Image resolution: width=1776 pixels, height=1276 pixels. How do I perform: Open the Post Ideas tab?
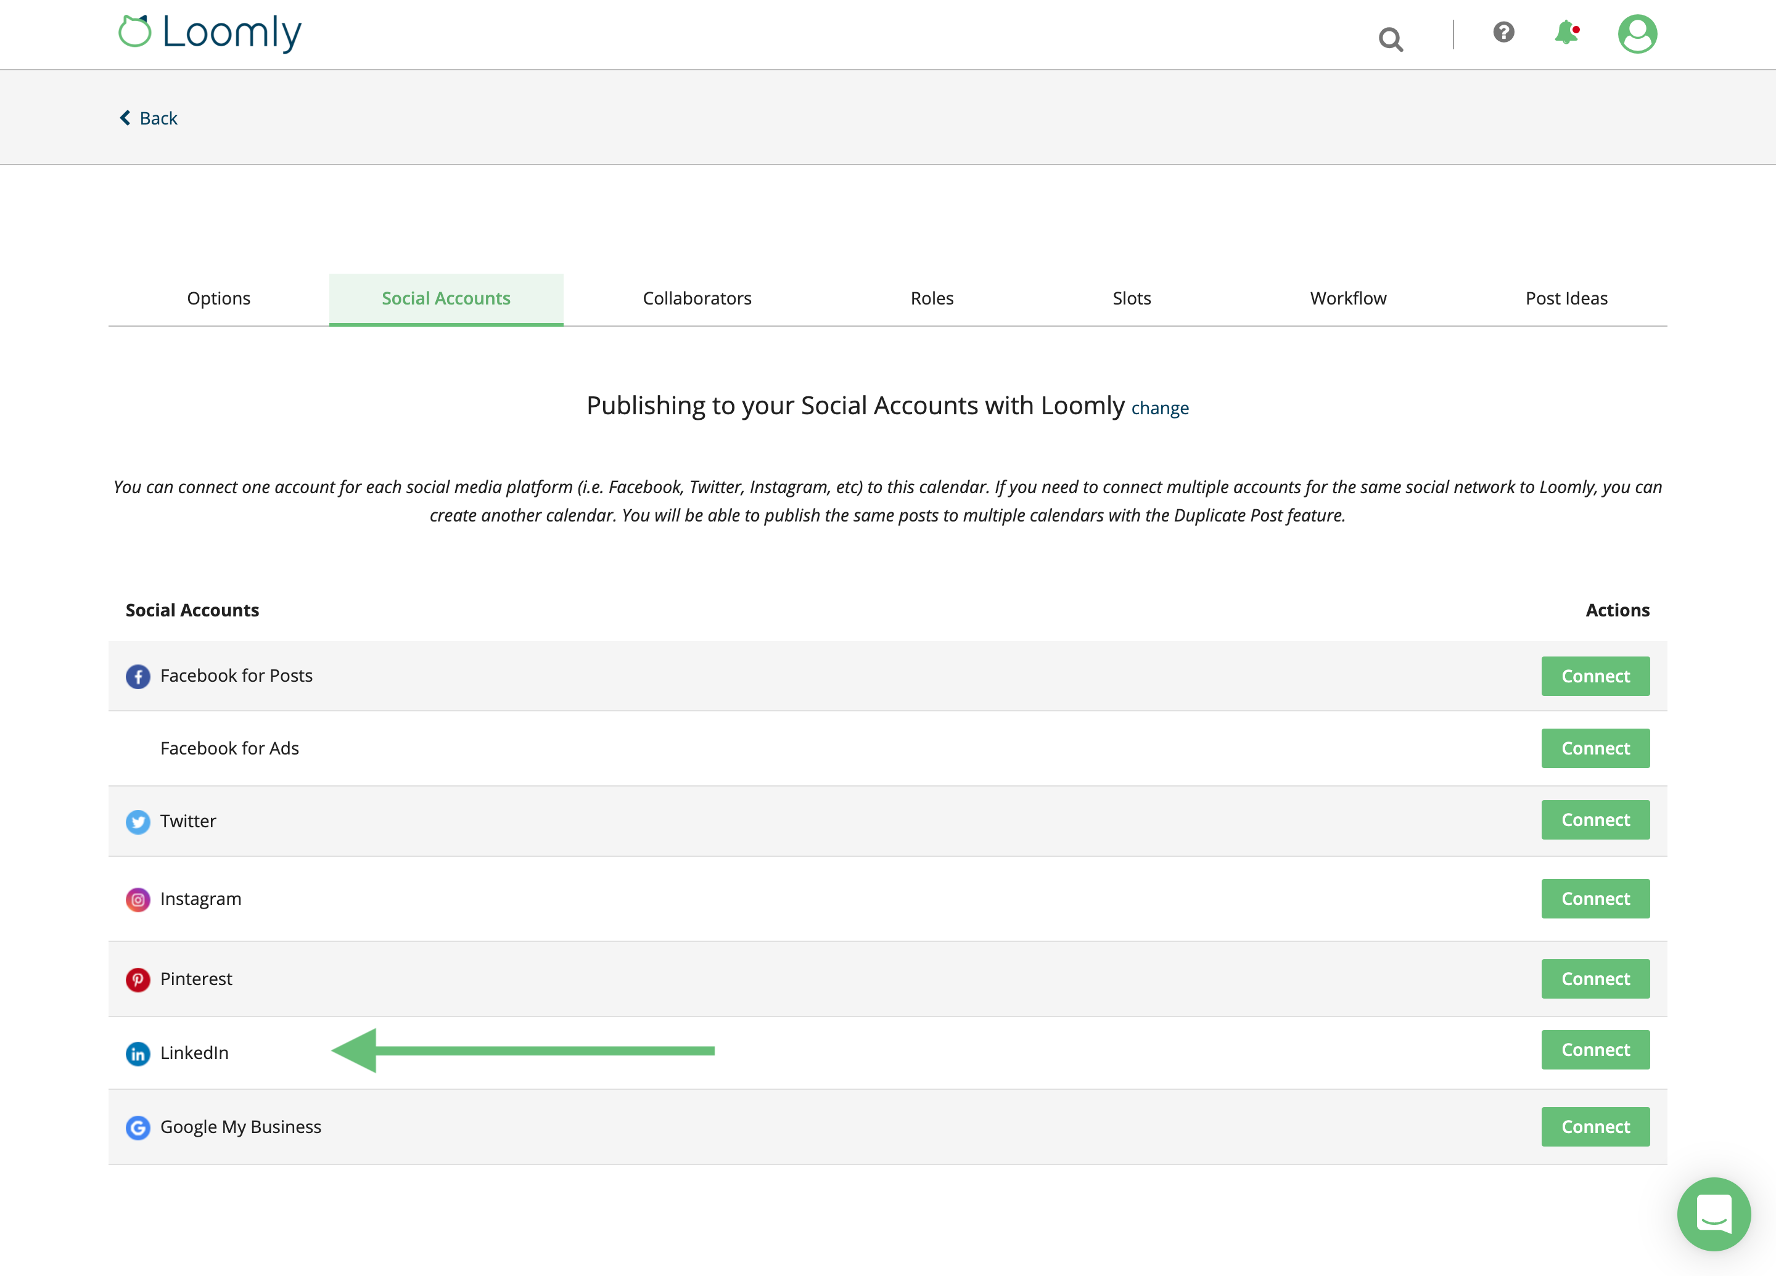tap(1566, 298)
